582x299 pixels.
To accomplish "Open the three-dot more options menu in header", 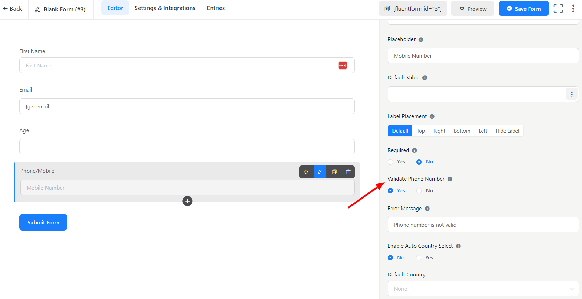I will point(573,9).
